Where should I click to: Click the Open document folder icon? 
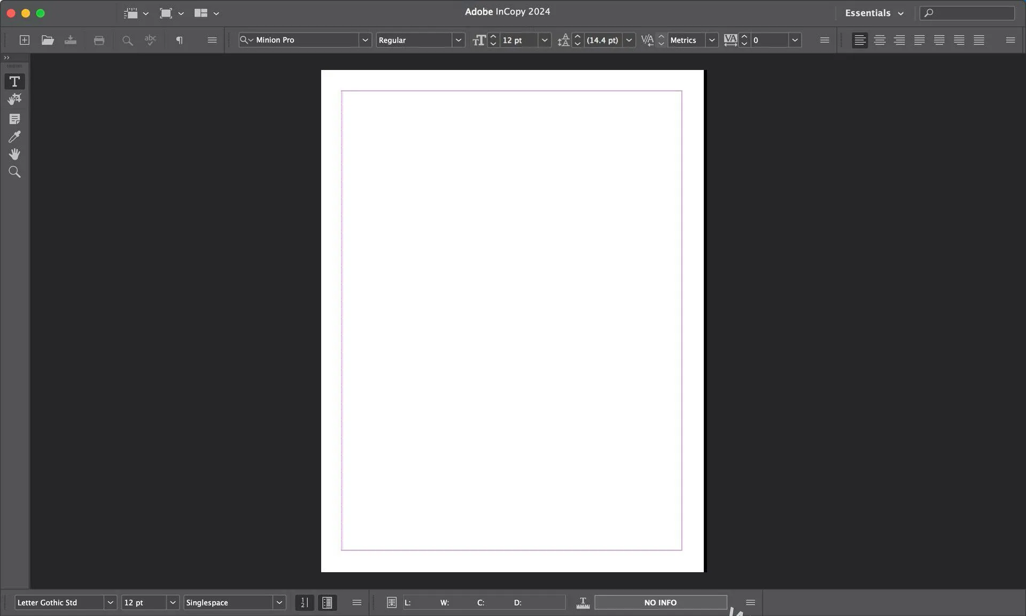pos(48,40)
